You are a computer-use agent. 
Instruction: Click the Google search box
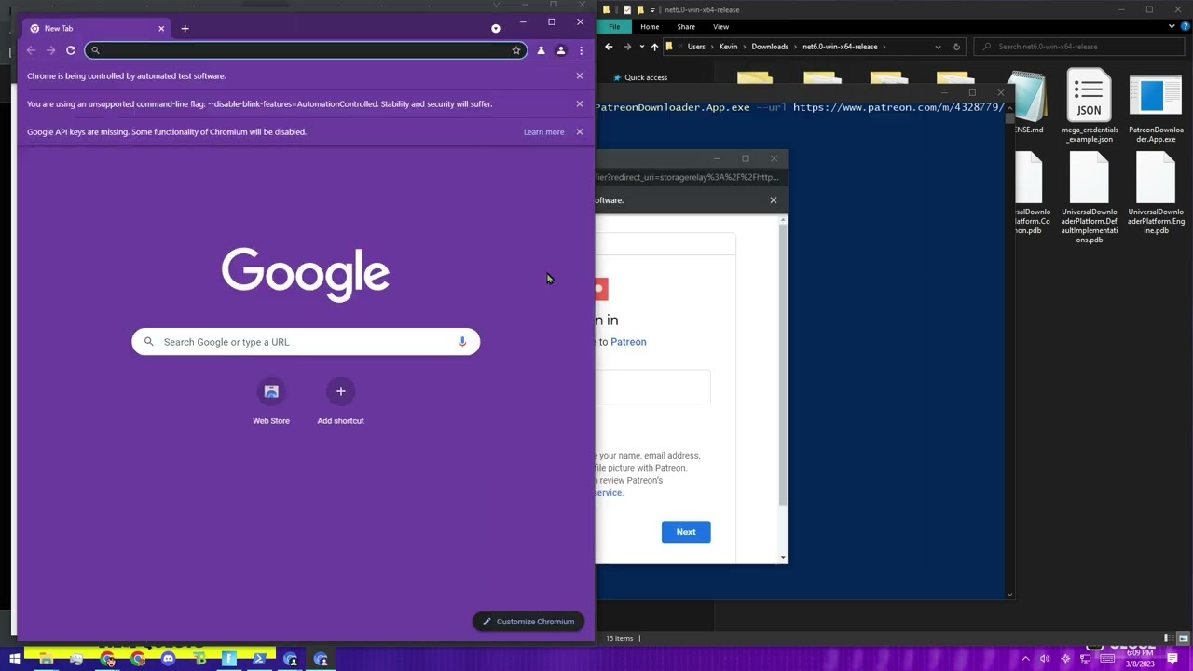tap(306, 342)
